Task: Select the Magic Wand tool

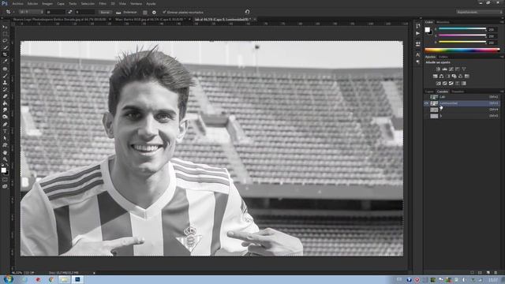Action: [5, 47]
